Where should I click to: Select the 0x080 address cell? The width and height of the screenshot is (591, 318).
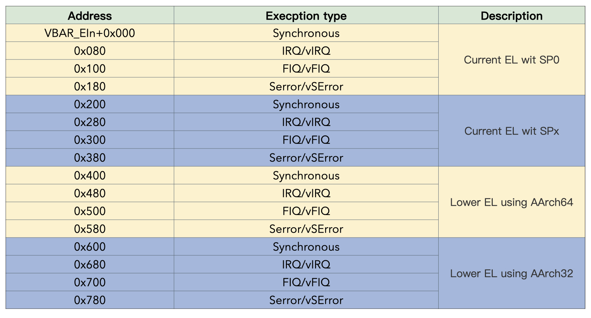click(x=90, y=51)
